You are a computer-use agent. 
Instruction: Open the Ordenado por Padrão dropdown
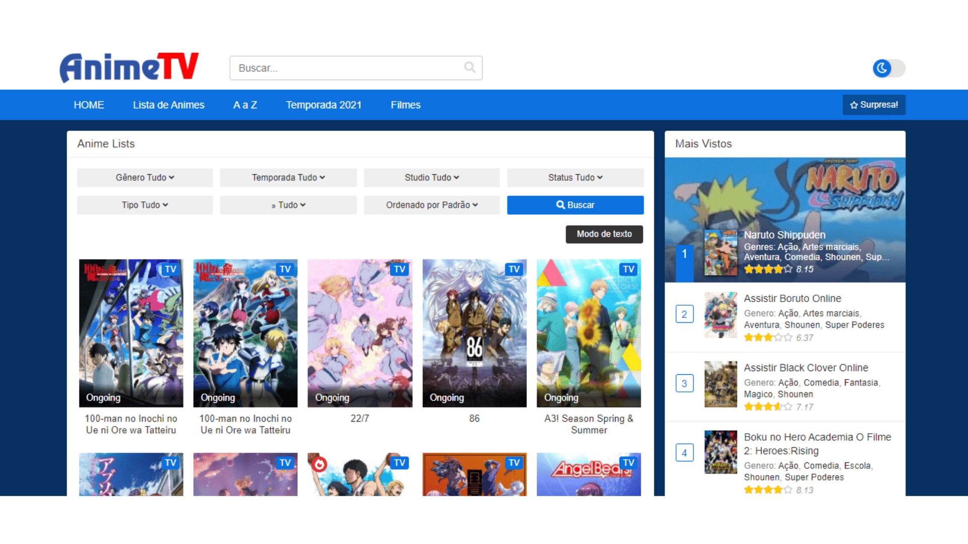pos(432,205)
